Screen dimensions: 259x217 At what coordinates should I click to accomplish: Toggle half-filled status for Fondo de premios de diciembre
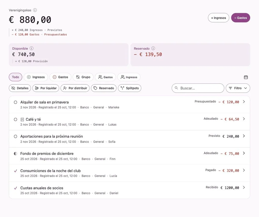[x=15, y=154]
